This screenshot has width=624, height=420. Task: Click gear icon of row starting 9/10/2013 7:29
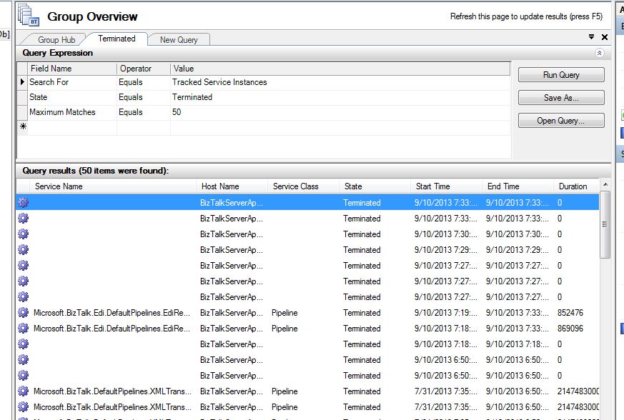(x=24, y=250)
